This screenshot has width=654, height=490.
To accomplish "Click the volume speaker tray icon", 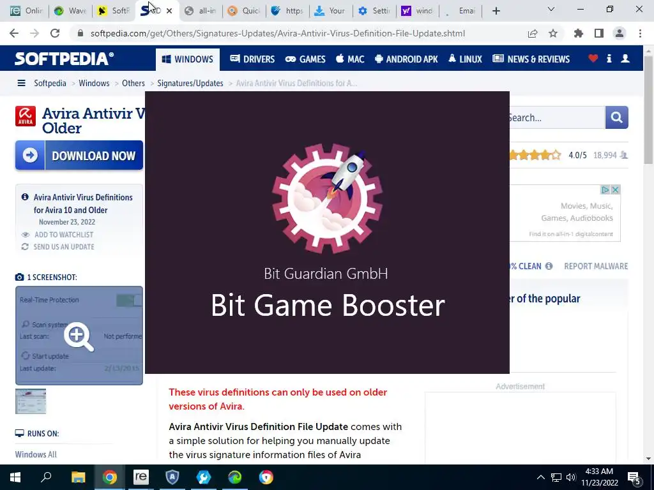I will point(571,477).
